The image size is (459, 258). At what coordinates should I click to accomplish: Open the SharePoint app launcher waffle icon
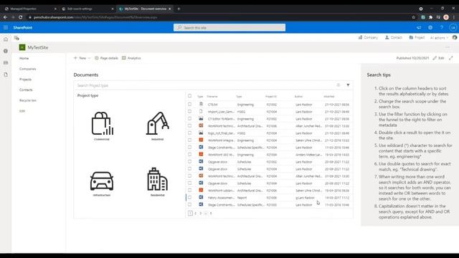point(6,27)
